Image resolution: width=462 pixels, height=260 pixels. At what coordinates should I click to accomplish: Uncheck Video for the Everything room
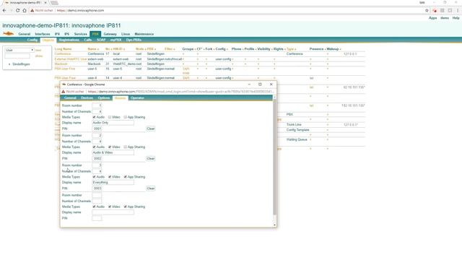[x=110, y=177]
